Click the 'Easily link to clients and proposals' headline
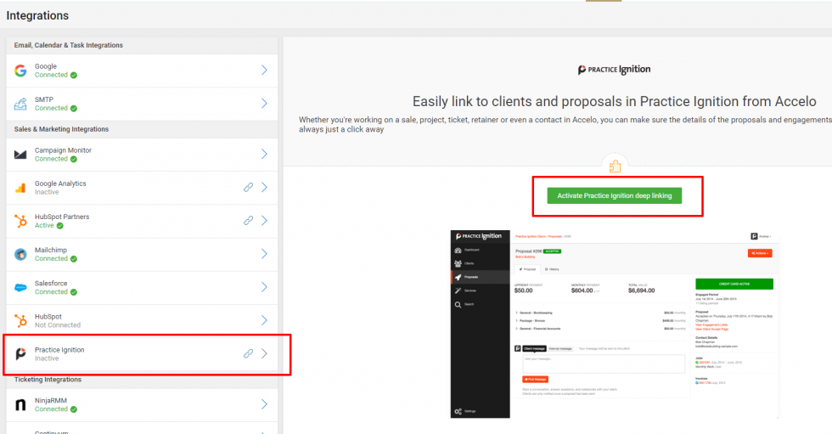This screenshot has width=832, height=434. pos(615,101)
